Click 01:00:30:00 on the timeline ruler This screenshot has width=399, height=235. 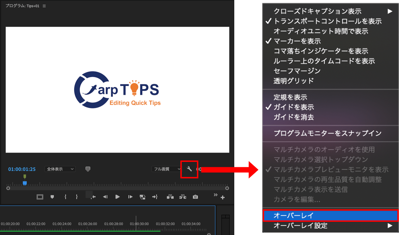point(139,224)
